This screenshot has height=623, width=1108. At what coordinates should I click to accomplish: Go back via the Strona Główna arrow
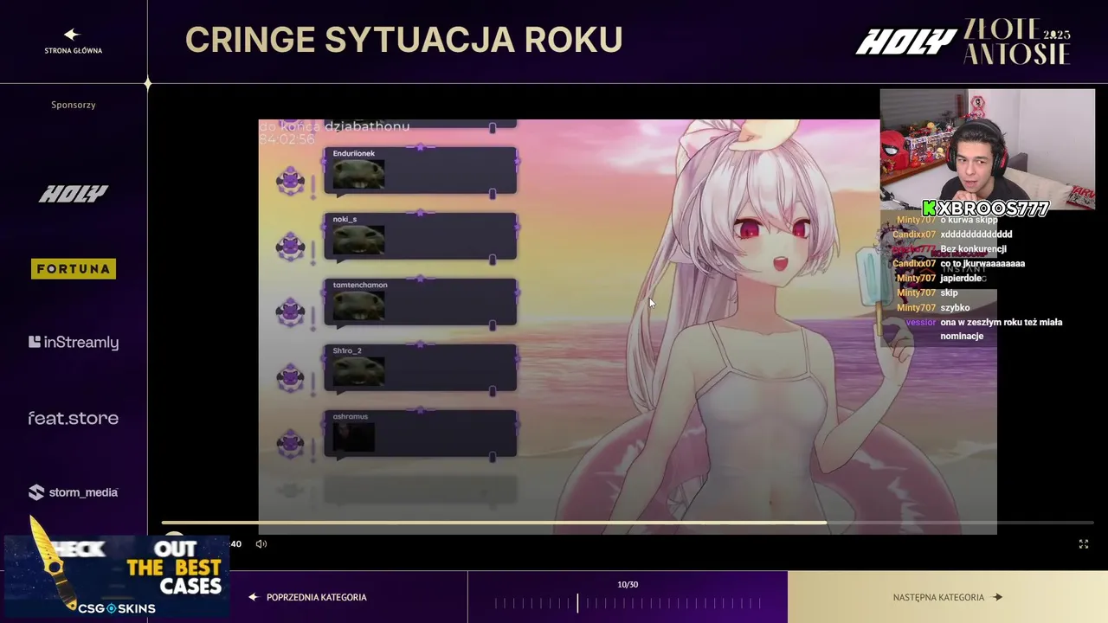pos(73,41)
